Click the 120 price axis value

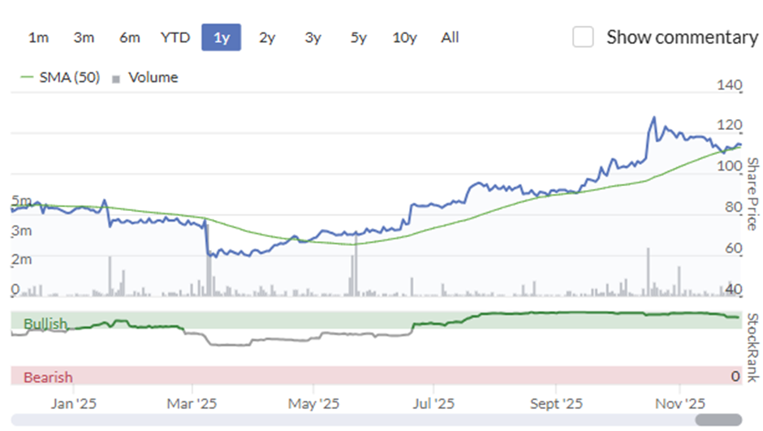point(729,125)
